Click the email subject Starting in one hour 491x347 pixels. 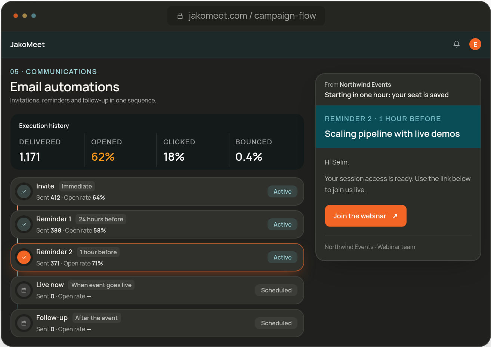[x=387, y=95]
